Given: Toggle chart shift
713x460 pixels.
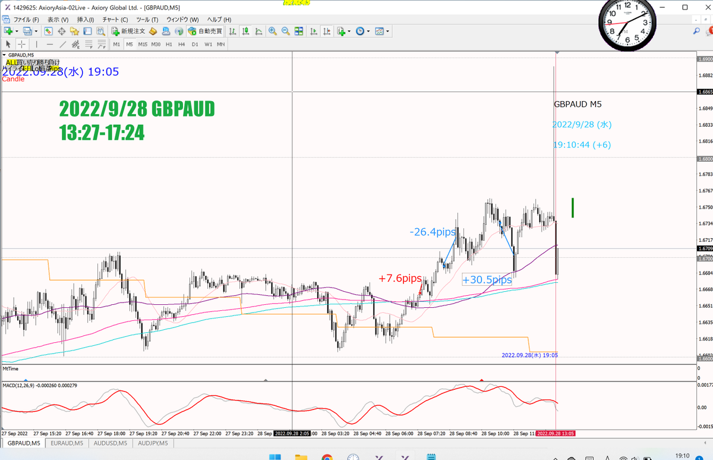Looking at the screenshot, I should tap(327, 31).
